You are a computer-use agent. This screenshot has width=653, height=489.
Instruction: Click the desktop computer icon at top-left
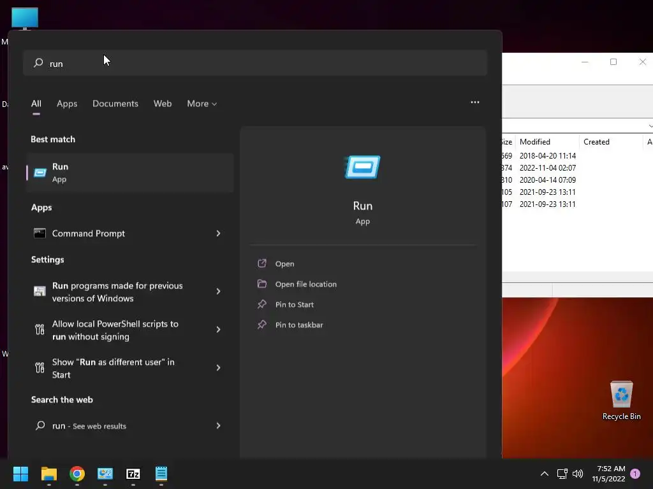(25, 19)
